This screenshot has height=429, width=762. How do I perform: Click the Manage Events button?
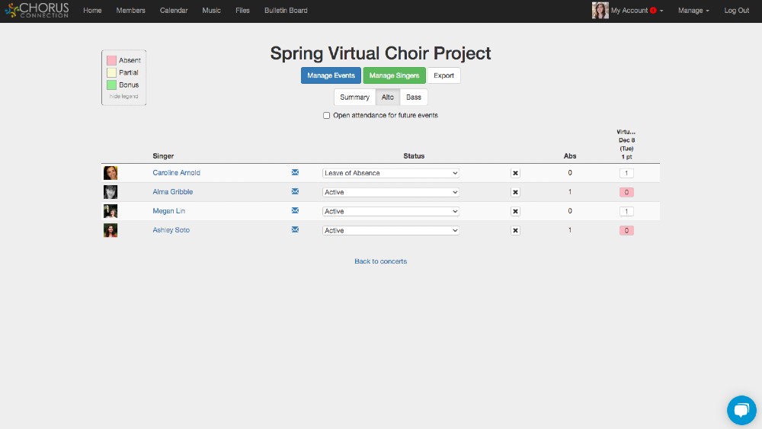[331, 75]
